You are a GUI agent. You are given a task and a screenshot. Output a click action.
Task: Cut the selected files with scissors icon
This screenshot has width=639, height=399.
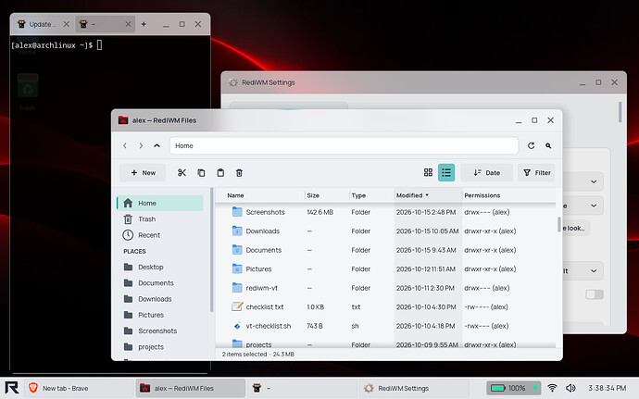click(x=182, y=173)
